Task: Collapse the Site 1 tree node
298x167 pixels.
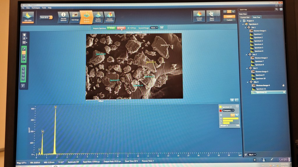Action: tap(246, 27)
